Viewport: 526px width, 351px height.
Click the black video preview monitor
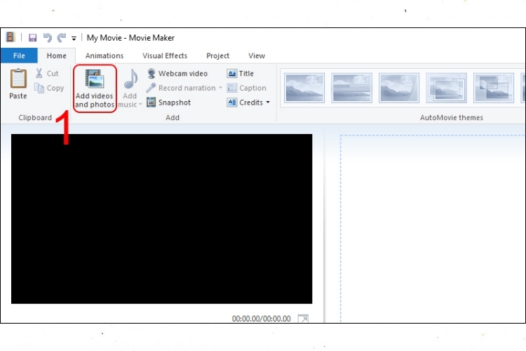pyautogui.click(x=162, y=219)
